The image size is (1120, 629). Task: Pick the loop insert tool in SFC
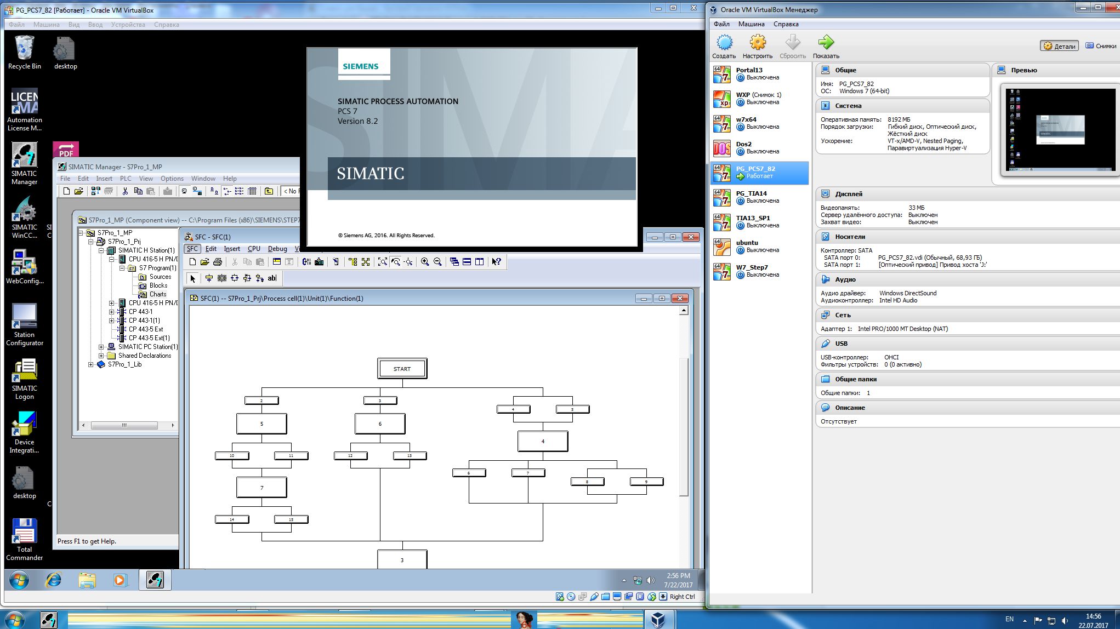[247, 278]
